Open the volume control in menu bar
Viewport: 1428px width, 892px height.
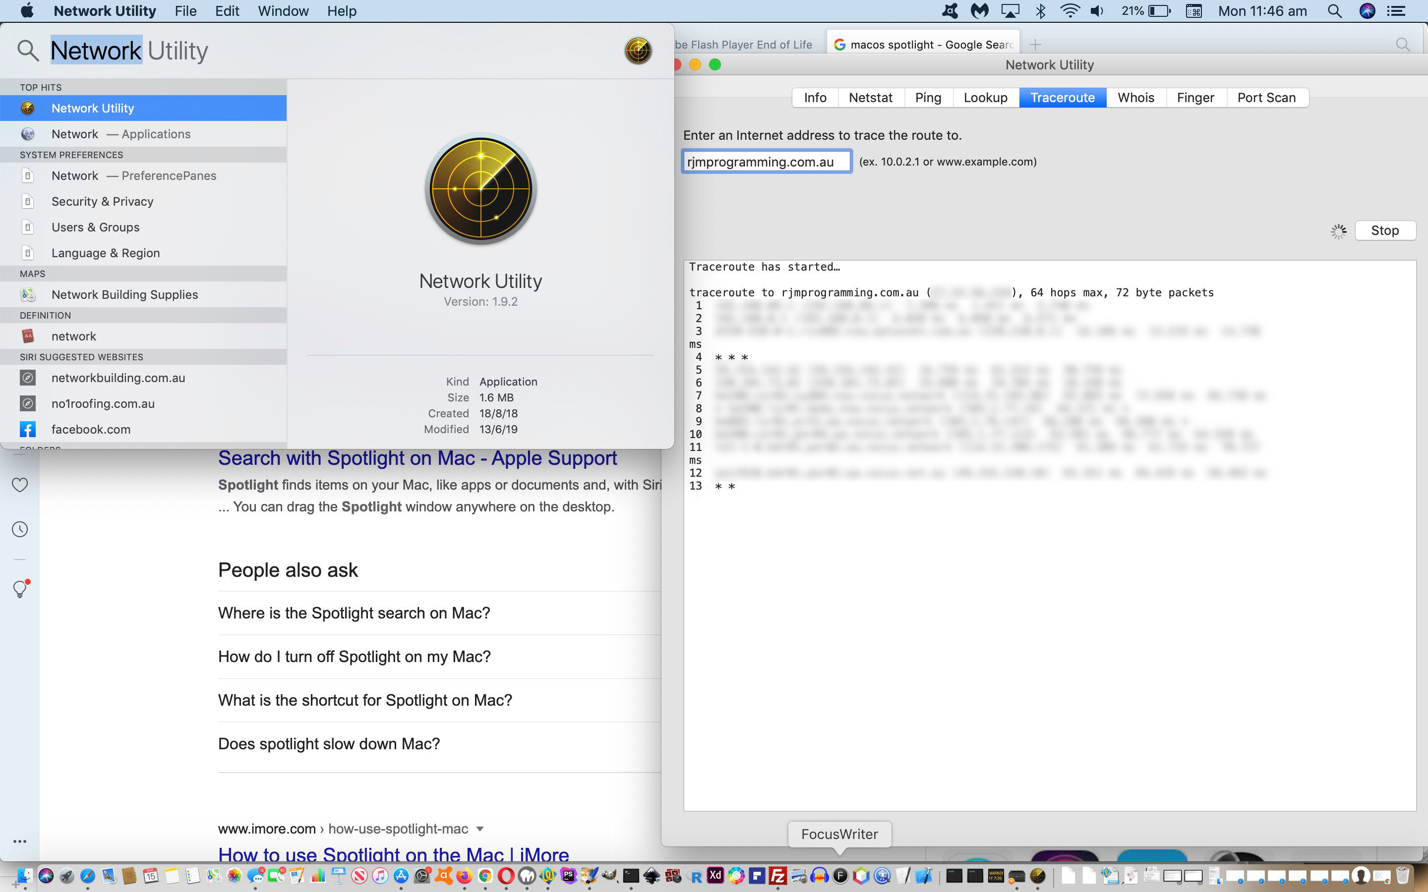[x=1097, y=10]
